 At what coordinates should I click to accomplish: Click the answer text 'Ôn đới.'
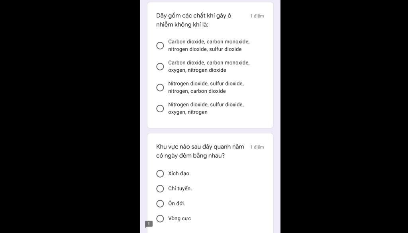tap(177, 204)
